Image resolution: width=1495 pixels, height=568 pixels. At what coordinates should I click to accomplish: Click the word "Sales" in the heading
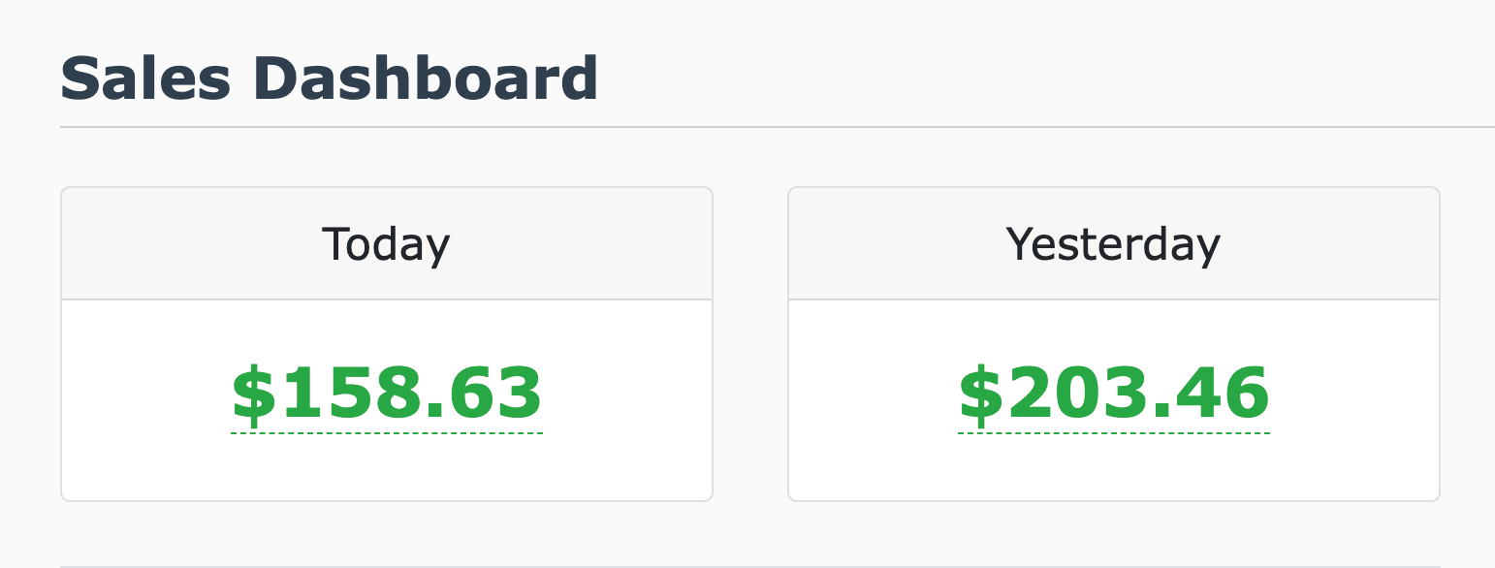(145, 79)
